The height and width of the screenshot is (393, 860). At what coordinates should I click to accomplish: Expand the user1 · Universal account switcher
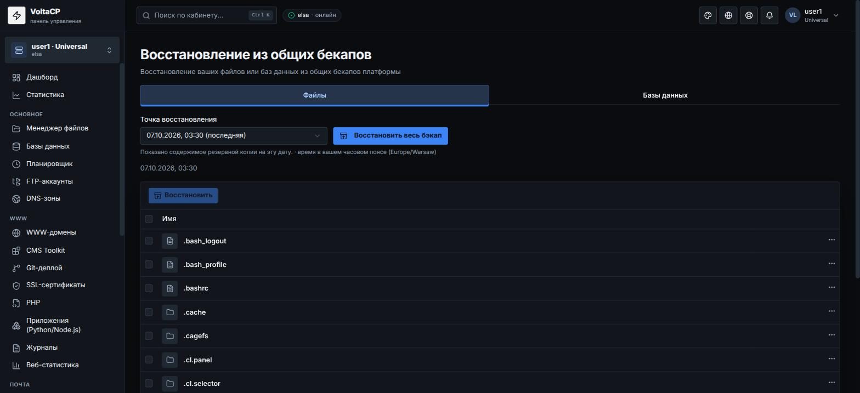[x=62, y=50]
